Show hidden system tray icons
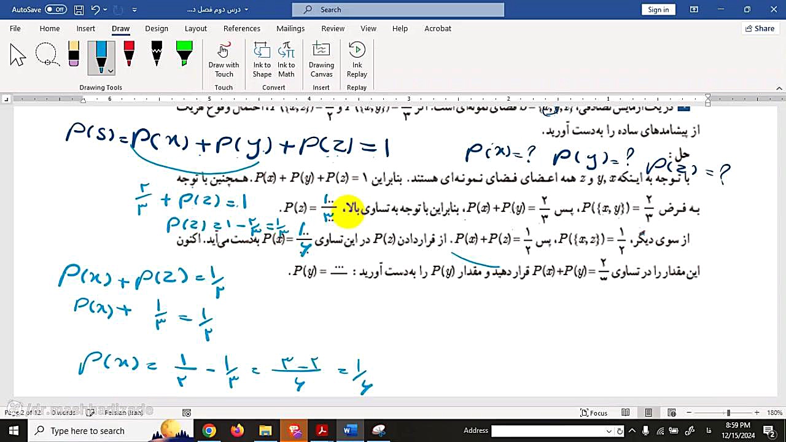This screenshot has width=786, height=442. tap(633, 430)
